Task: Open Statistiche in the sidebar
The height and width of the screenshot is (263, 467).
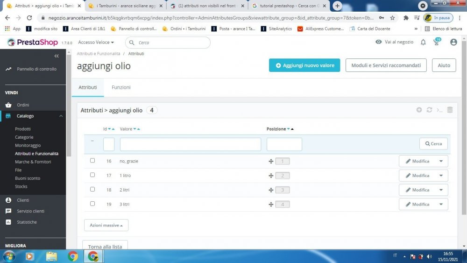Action: (27, 222)
